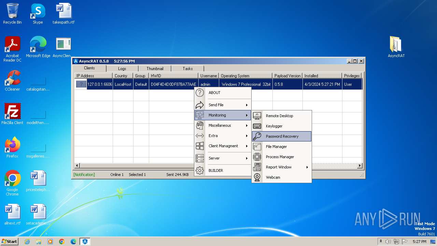Click the horizontal scrollbar left arrow
This screenshot has width=437, height=246.
pyautogui.click(x=77, y=166)
